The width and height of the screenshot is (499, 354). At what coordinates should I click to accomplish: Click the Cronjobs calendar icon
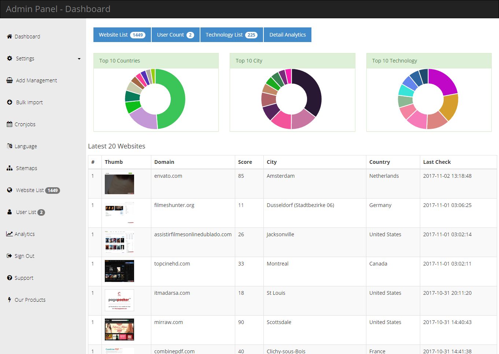pyautogui.click(x=10, y=124)
